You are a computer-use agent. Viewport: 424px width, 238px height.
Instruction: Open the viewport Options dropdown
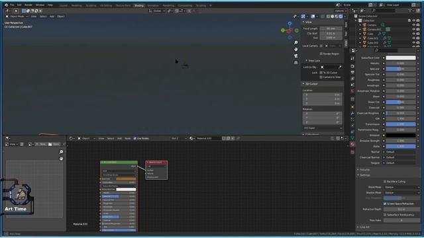pyautogui.click(x=340, y=11)
